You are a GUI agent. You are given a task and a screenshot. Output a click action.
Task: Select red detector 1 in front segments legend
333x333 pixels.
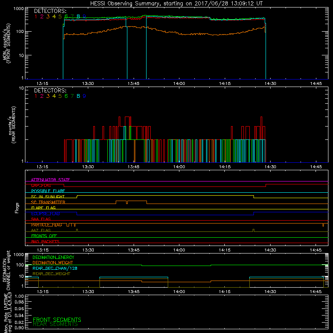click(x=36, y=17)
